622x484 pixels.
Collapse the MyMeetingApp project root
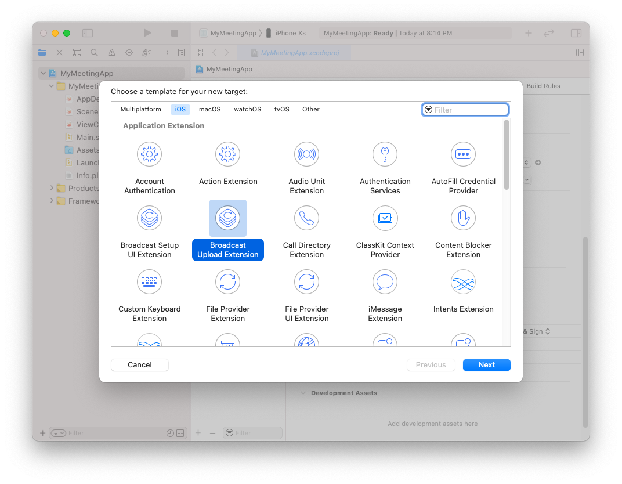(x=44, y=73)
